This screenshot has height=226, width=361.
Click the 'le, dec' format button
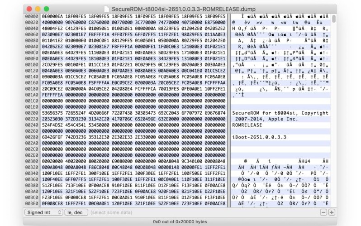pos(76,212)
